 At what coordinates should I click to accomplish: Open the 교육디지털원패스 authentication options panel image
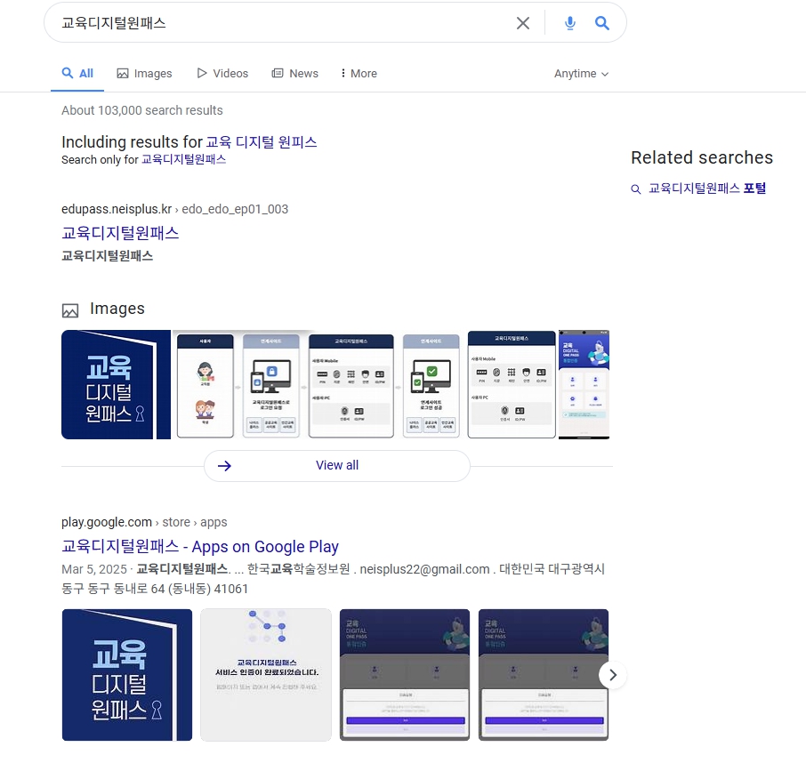click(512, 384)
